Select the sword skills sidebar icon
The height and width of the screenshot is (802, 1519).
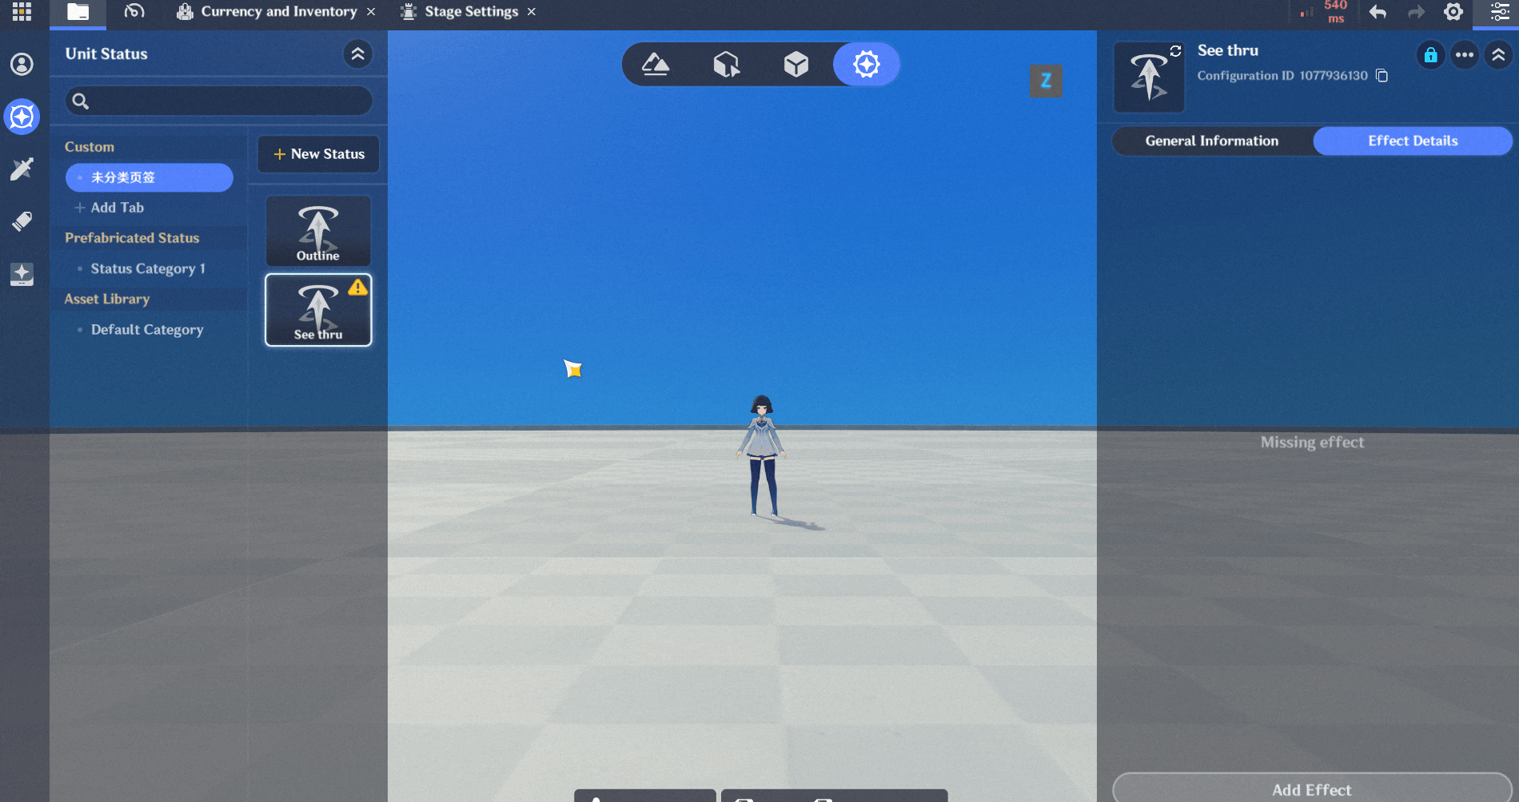click(x=22, y=169)
